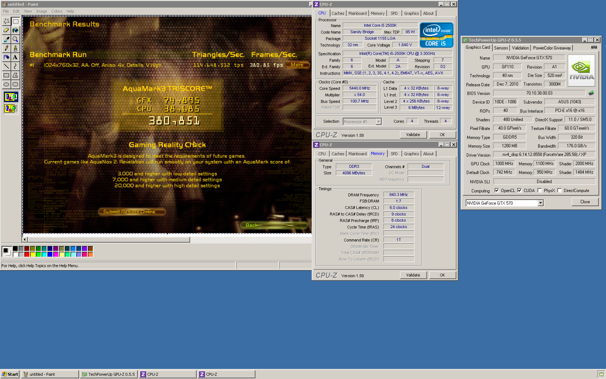Image resolution: width=606 pixels, height=379 pixels.
Task: Click the GPU-Z screenshot camera icon
Action: tap(594, 47)
